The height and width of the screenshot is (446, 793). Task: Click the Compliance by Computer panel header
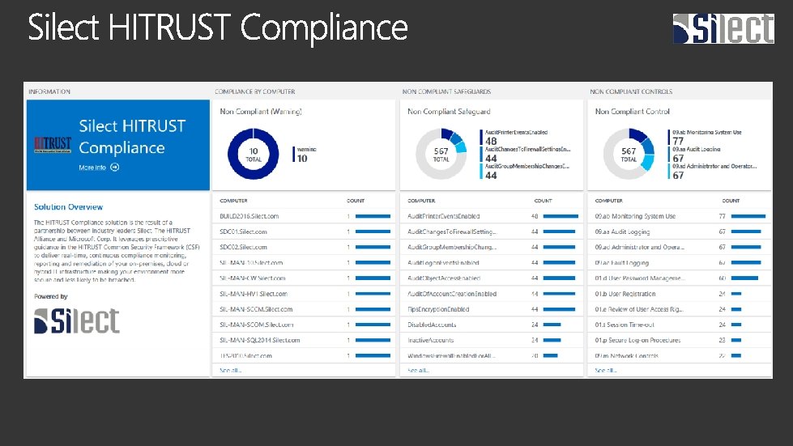click(x=254, y=91)
